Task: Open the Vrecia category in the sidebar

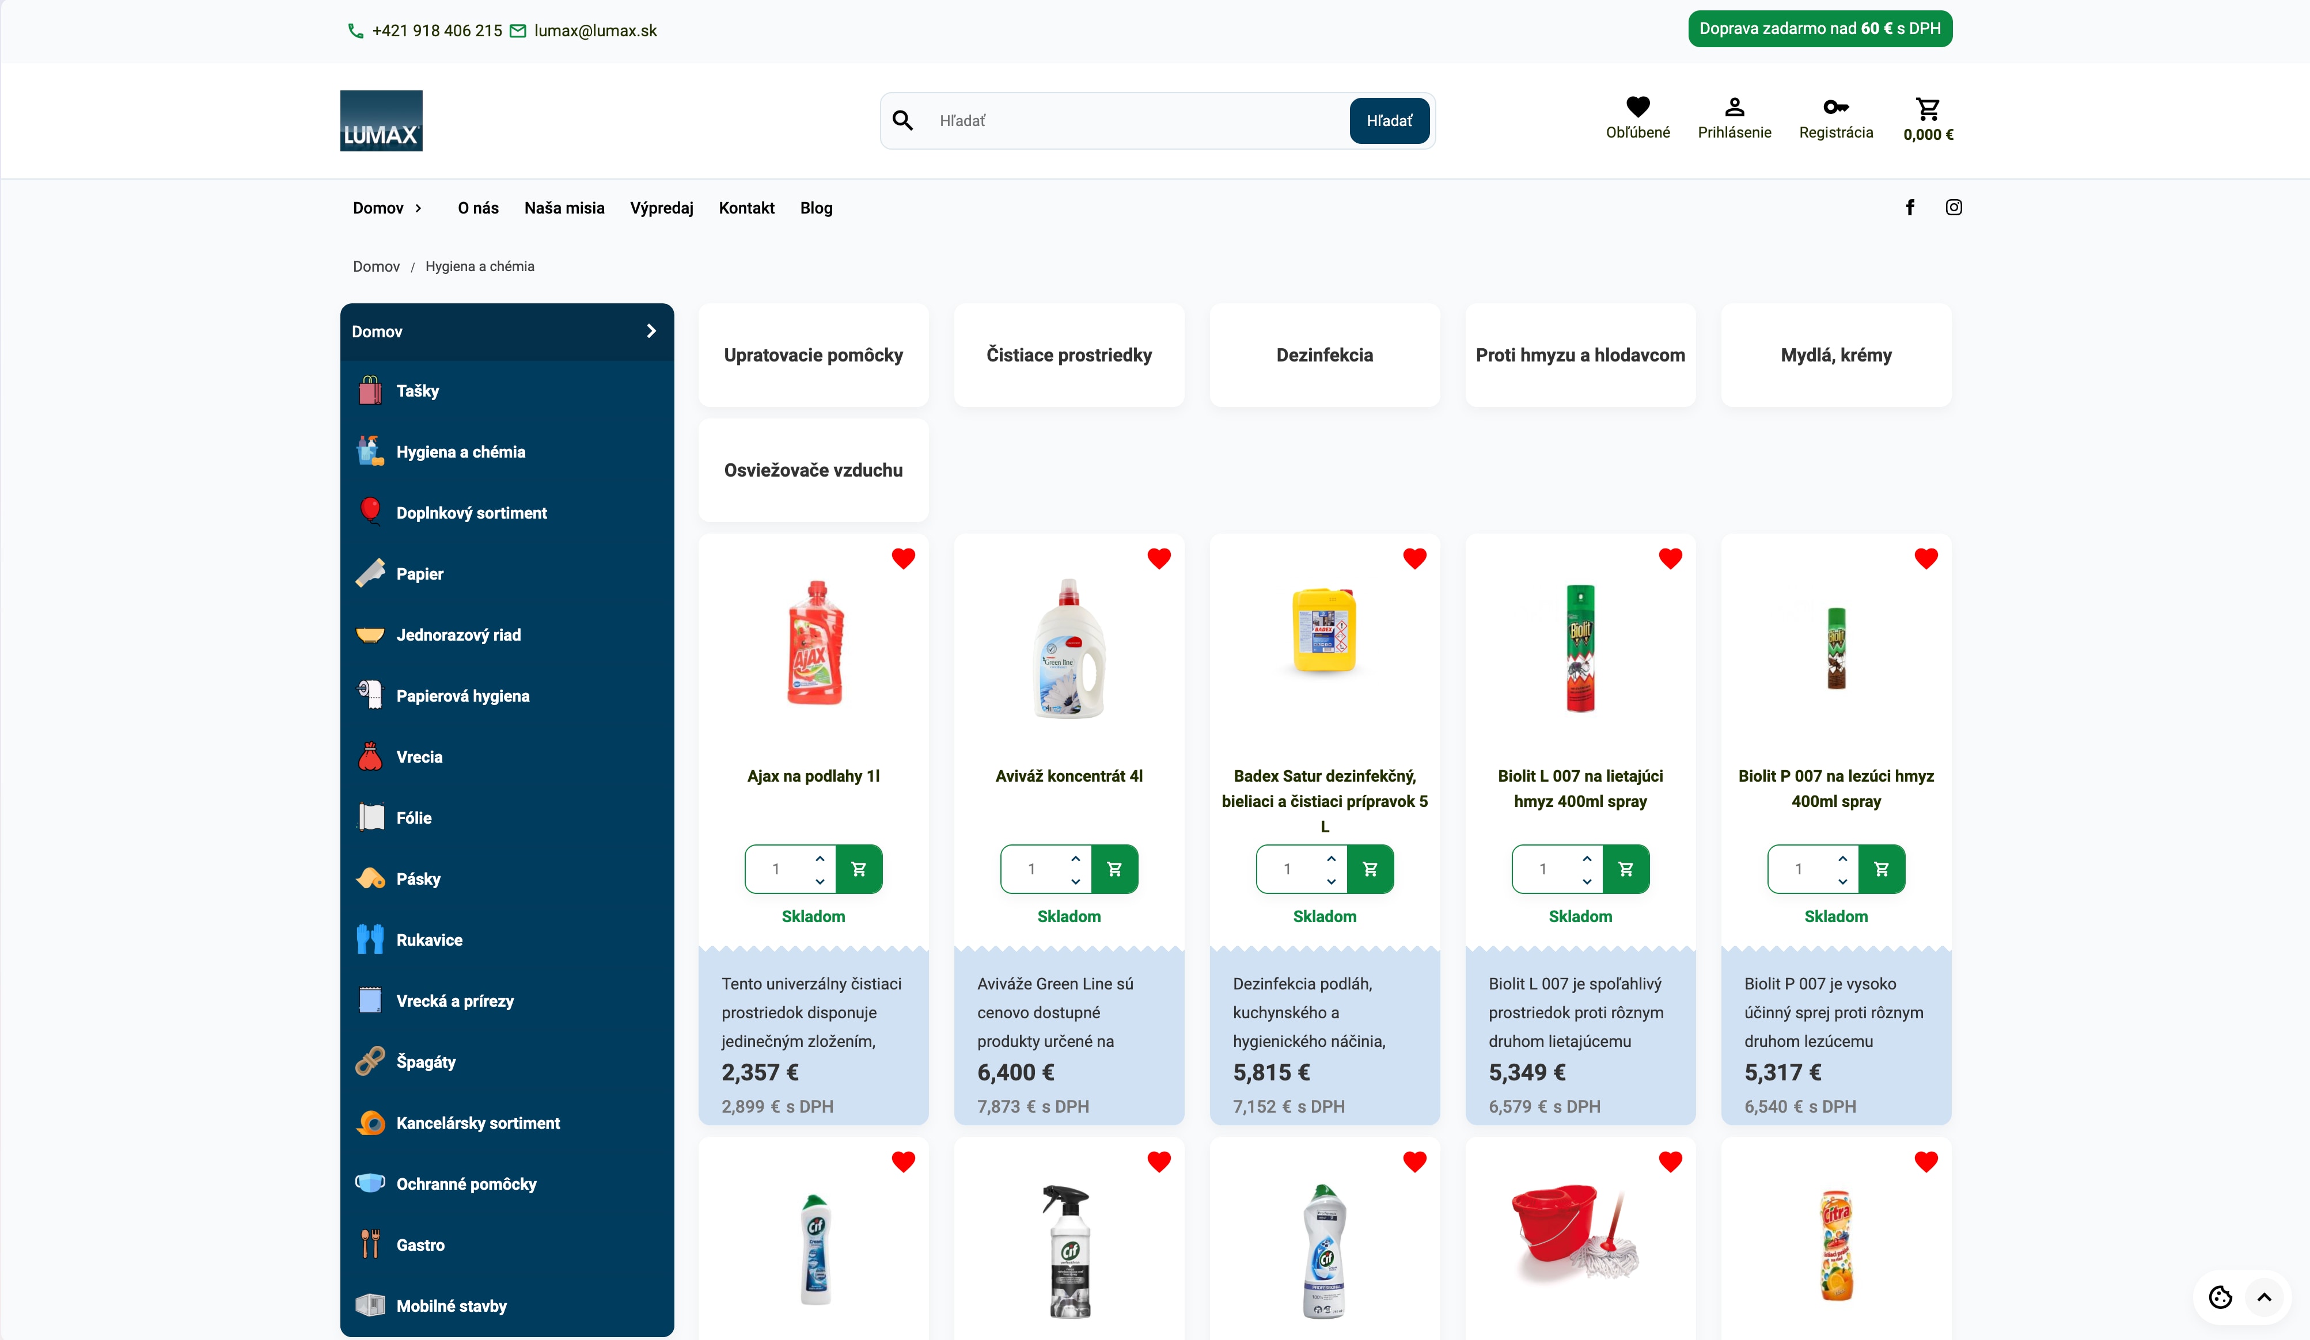Action: (x=507, y=756)
